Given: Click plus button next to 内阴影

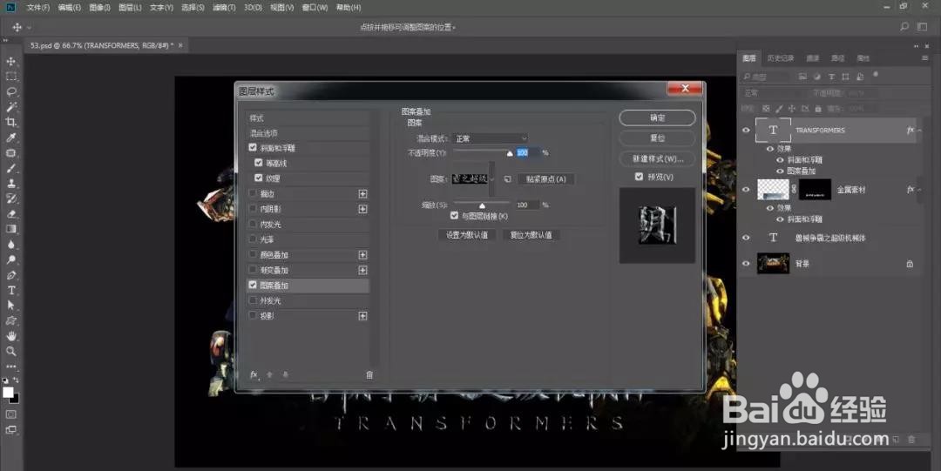Looking at the screenshot, I should tap(362, 209).
